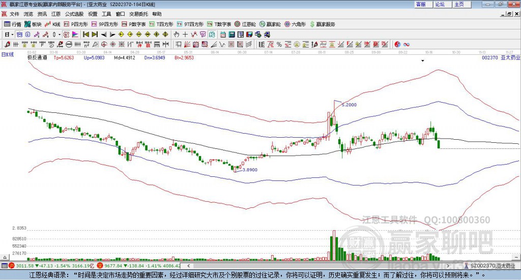Open the calculator icon in toolbar
This screenshot has height=280, width=521.
(x=231, y=35)
